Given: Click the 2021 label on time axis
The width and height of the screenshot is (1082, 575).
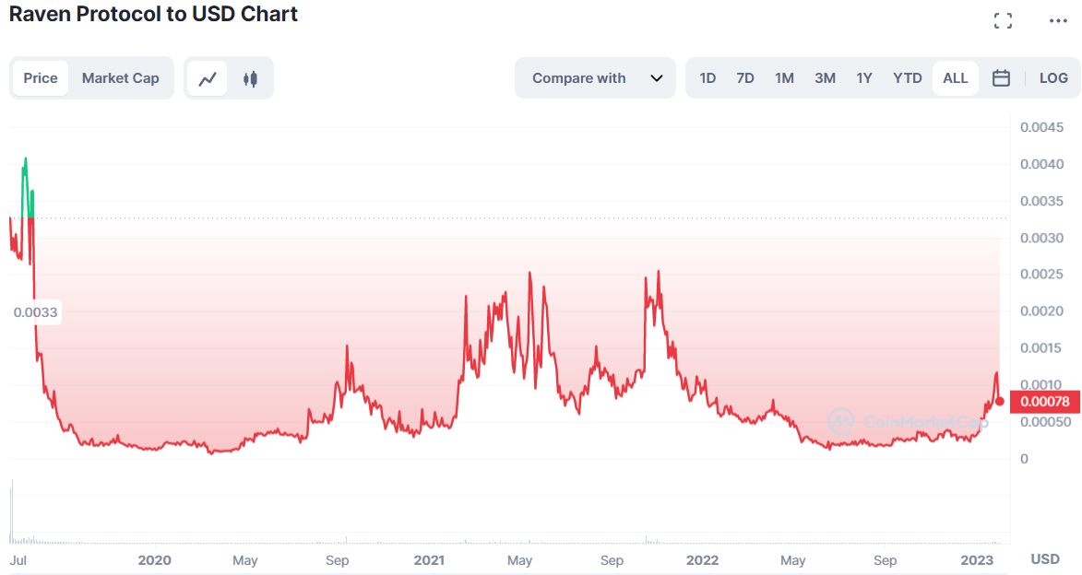Looking at the screenshot, I should click(x=429, y=560).
